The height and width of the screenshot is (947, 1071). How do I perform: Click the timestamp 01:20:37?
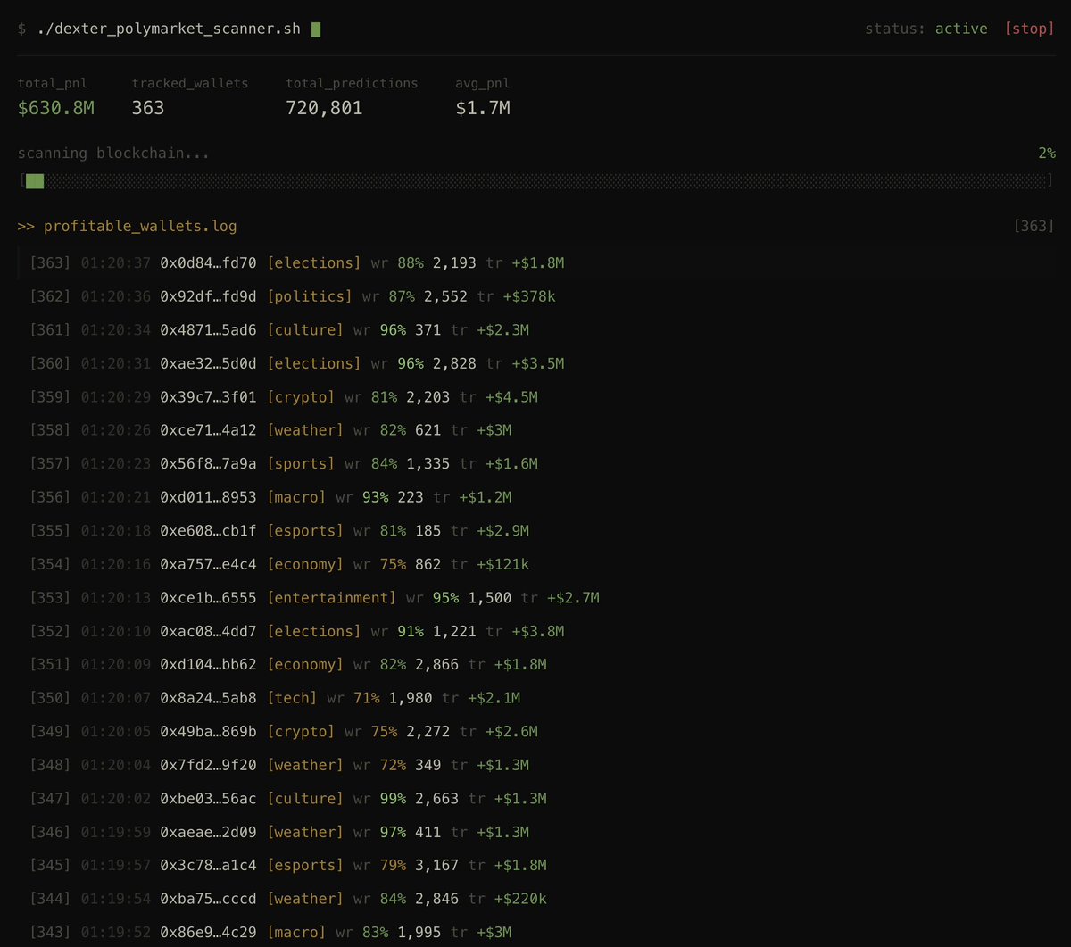click(x=115, y=263)
